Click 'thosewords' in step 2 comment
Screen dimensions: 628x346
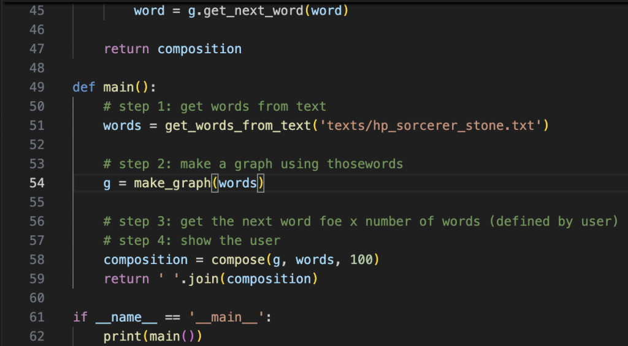[364, 164]
